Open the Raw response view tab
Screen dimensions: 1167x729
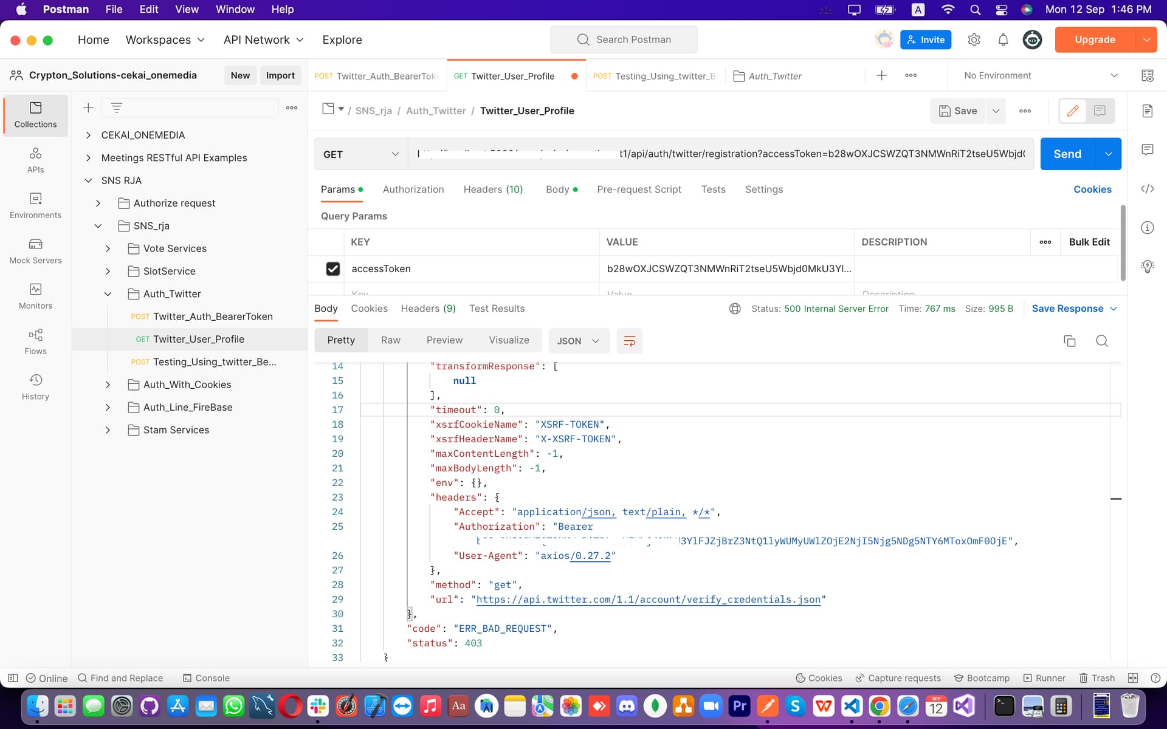(390, 340)
